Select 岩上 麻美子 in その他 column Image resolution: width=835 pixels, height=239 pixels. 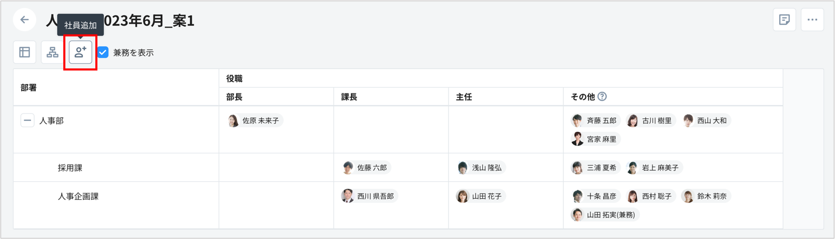pos(653,168)
